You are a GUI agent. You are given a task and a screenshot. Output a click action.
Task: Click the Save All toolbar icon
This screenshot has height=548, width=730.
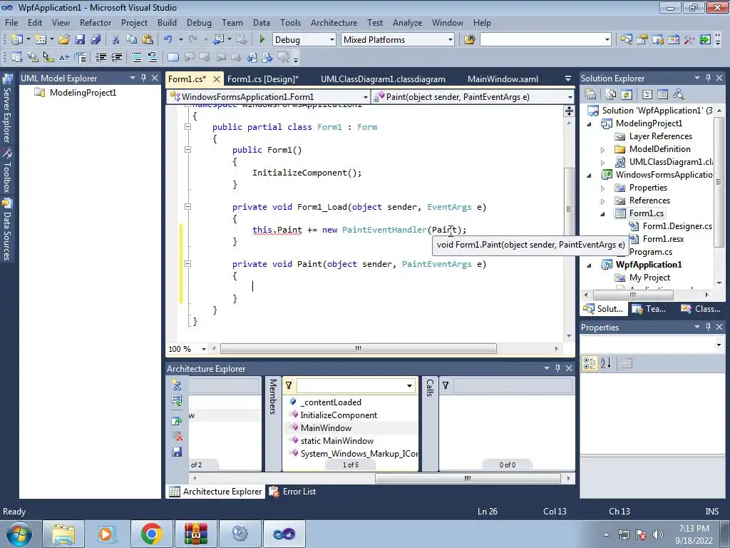click(x=95, y=40)
